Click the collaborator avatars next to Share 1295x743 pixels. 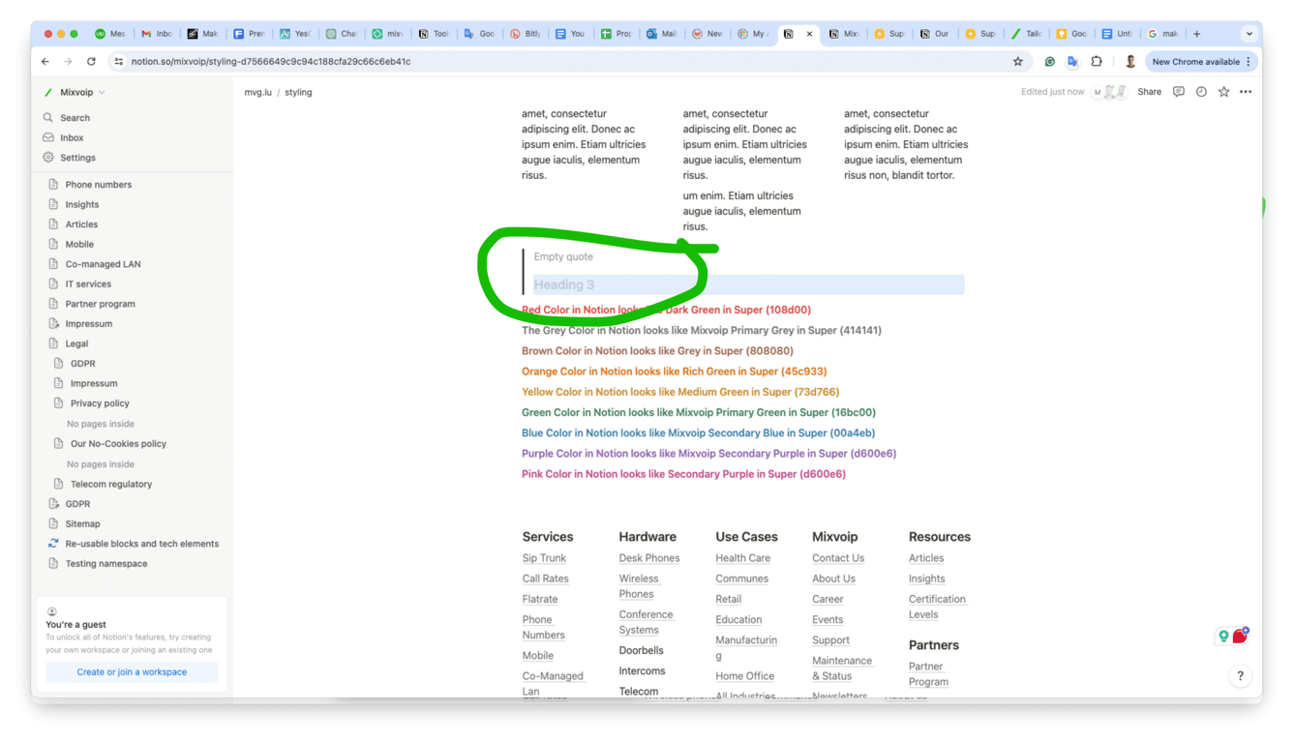tap(1110, 92)
